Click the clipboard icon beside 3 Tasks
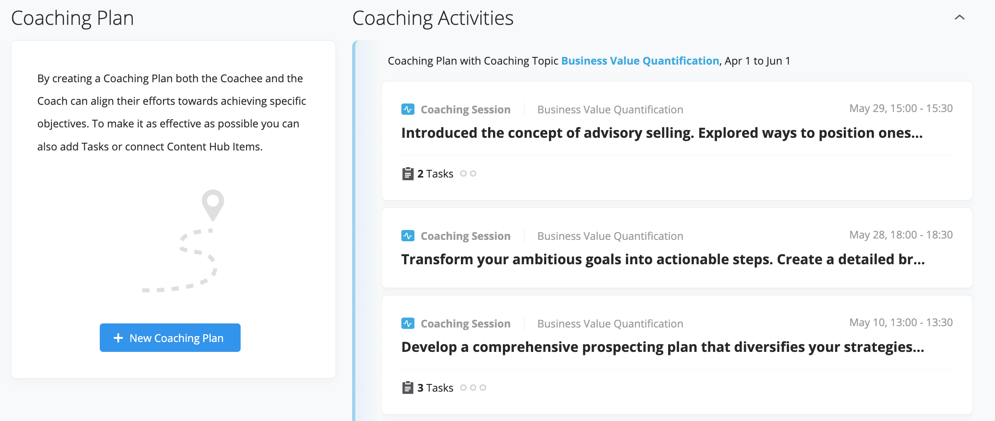The image size is (995, 421). 408,388
